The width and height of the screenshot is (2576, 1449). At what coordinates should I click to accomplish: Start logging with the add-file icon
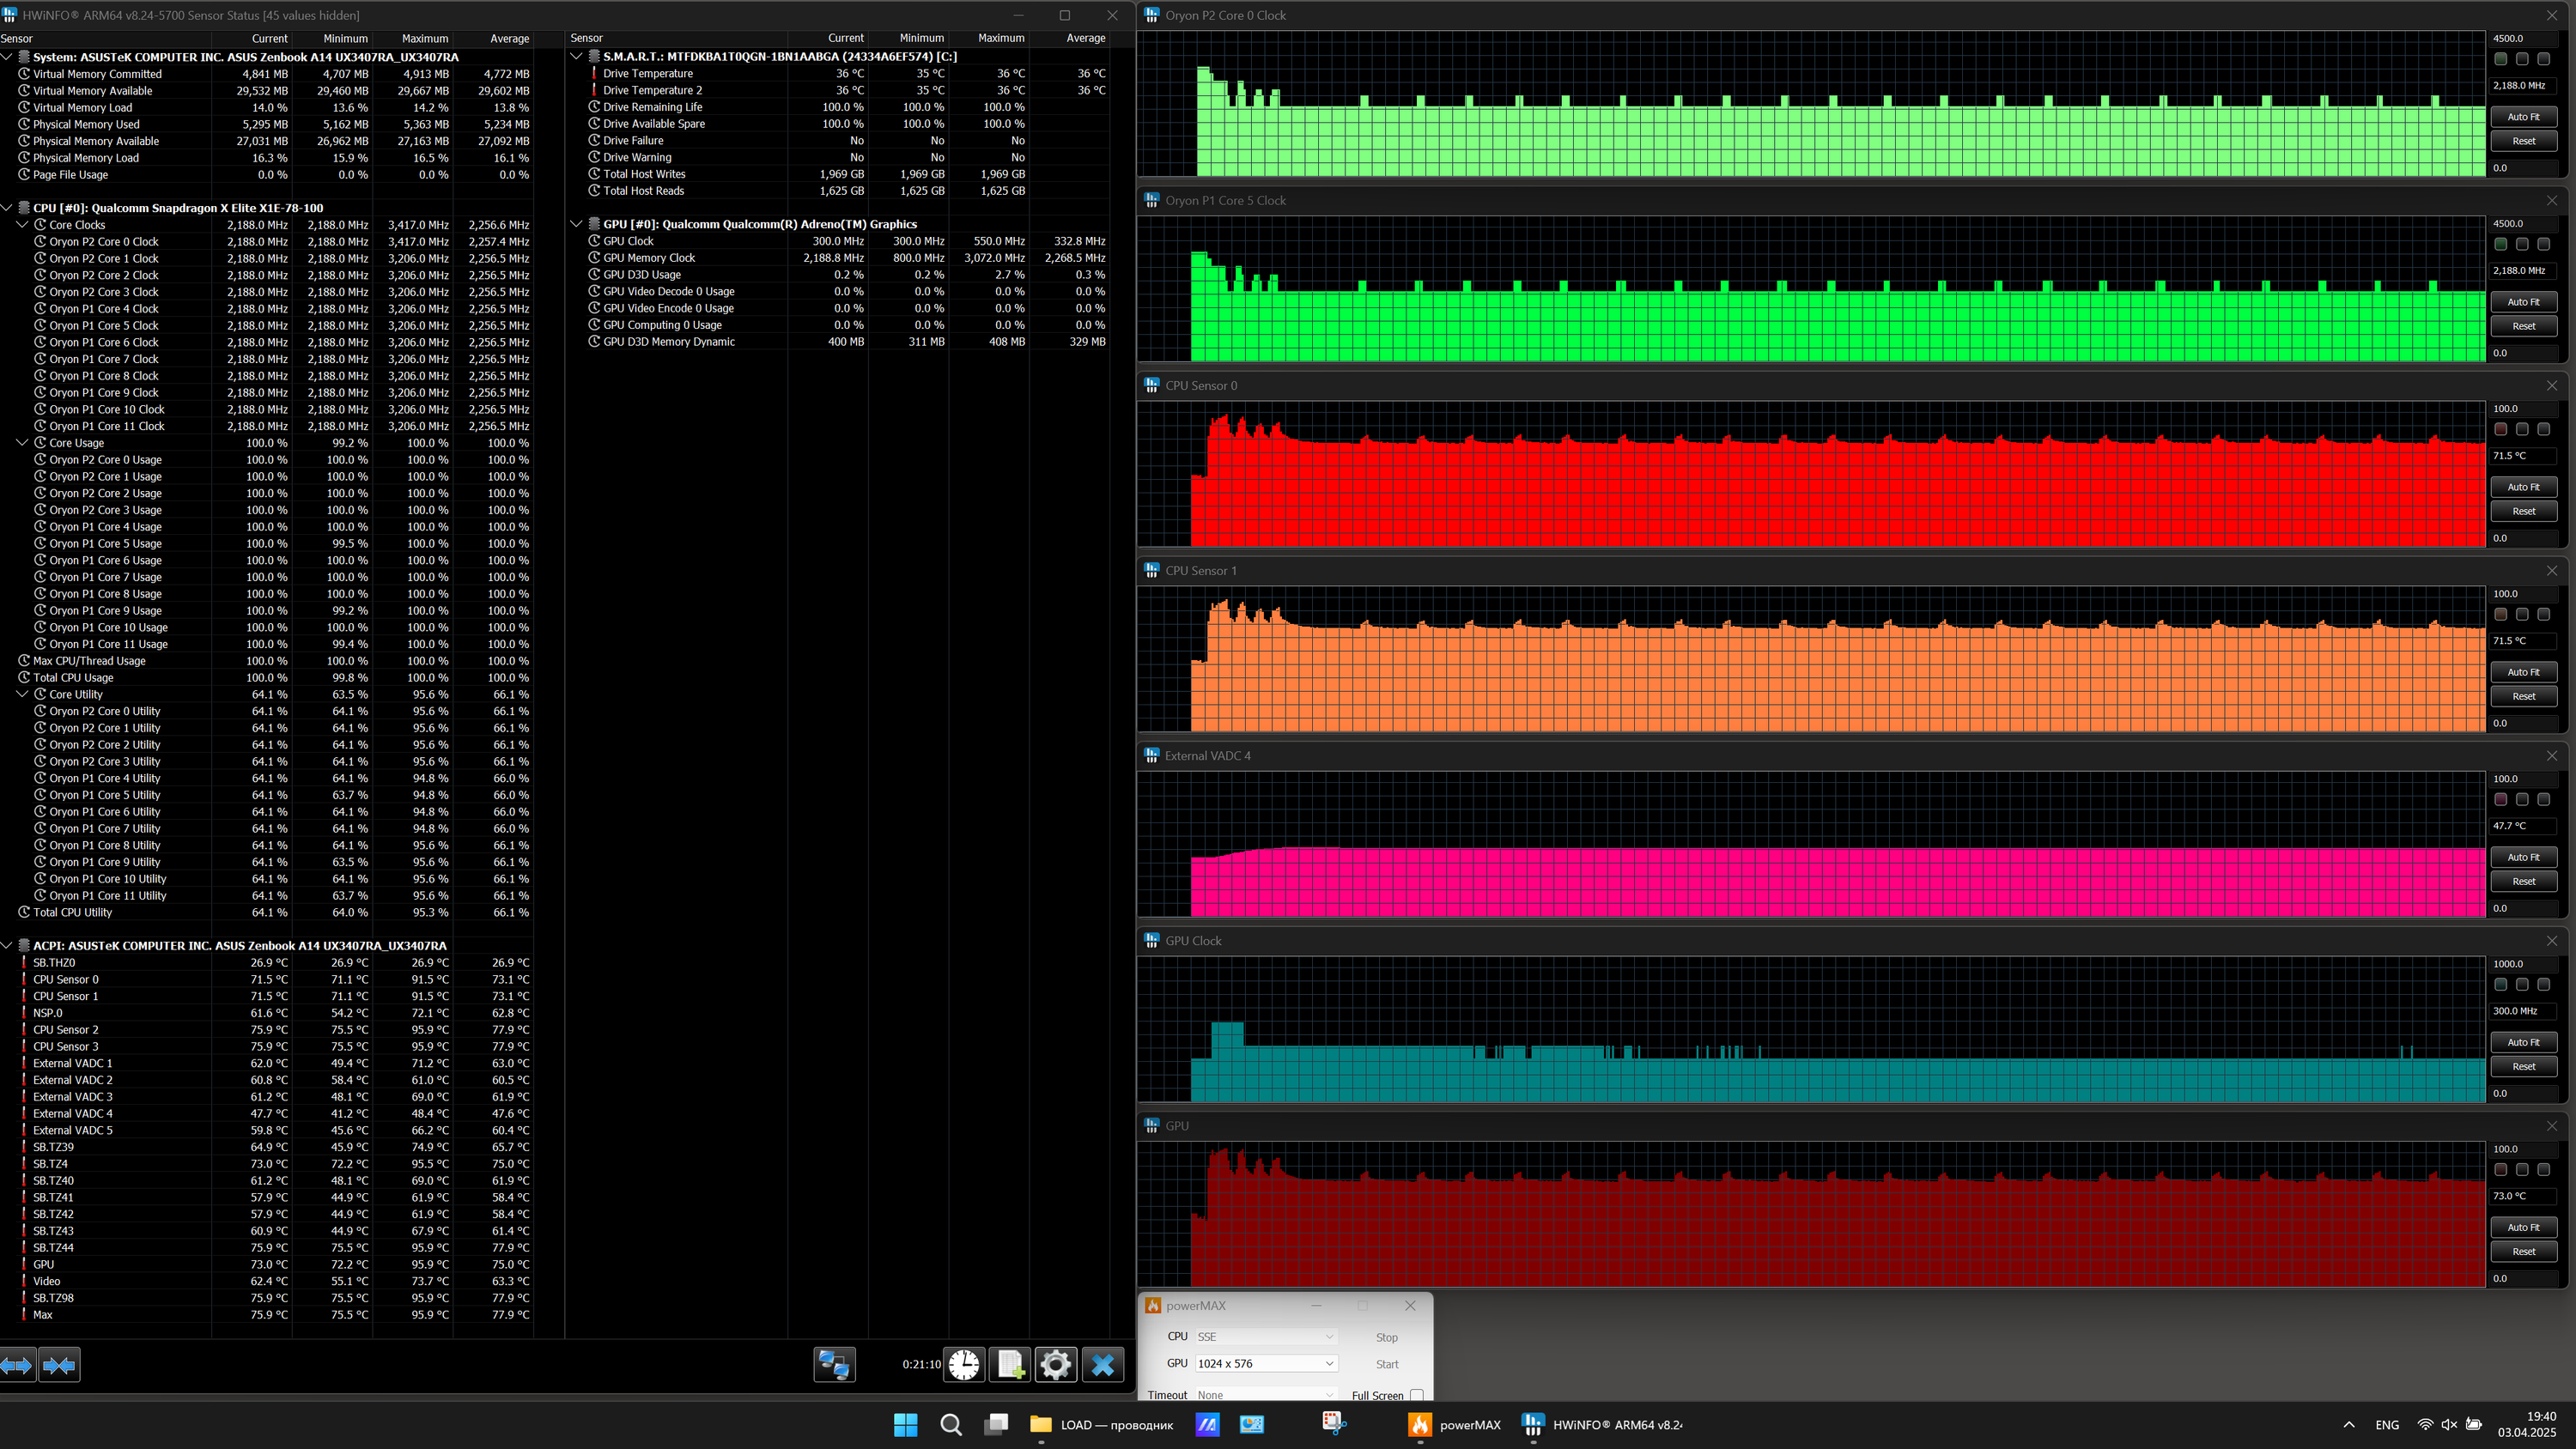[x=1010, y=1365]
